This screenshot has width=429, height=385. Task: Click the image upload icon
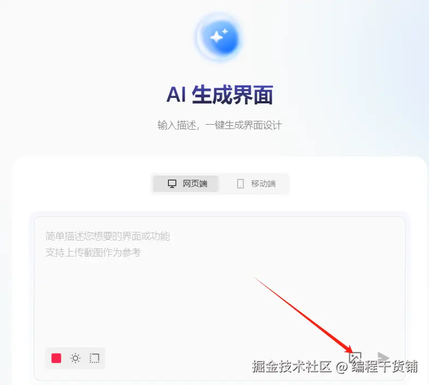pos(355,357)
